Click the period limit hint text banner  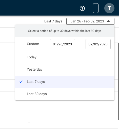65,31
